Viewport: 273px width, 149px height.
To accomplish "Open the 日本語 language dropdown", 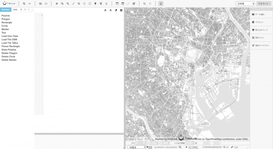I will 245,4.
